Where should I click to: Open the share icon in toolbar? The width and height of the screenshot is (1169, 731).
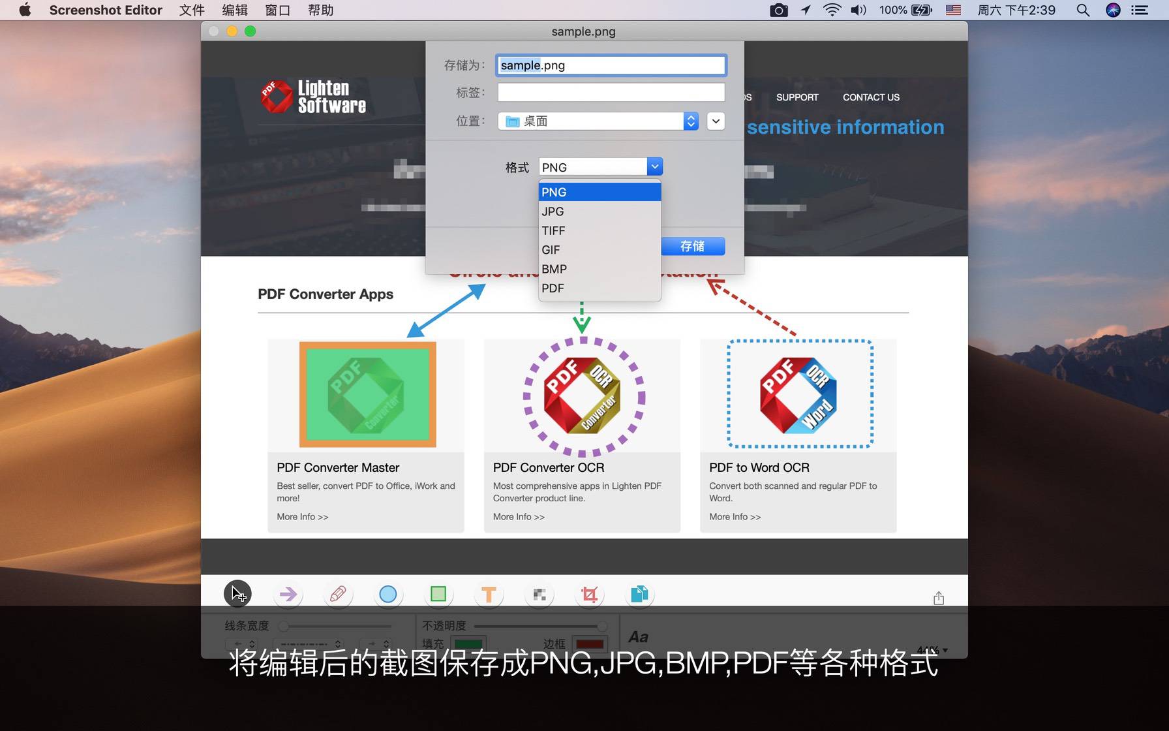[939, 598]
